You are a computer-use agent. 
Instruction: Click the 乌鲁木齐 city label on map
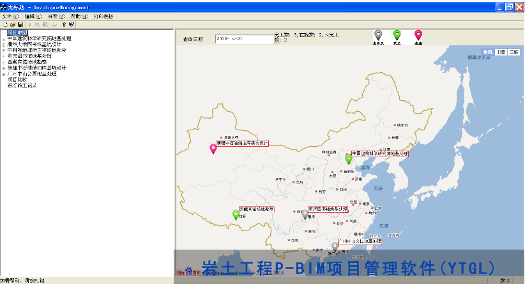click(231, 137)
